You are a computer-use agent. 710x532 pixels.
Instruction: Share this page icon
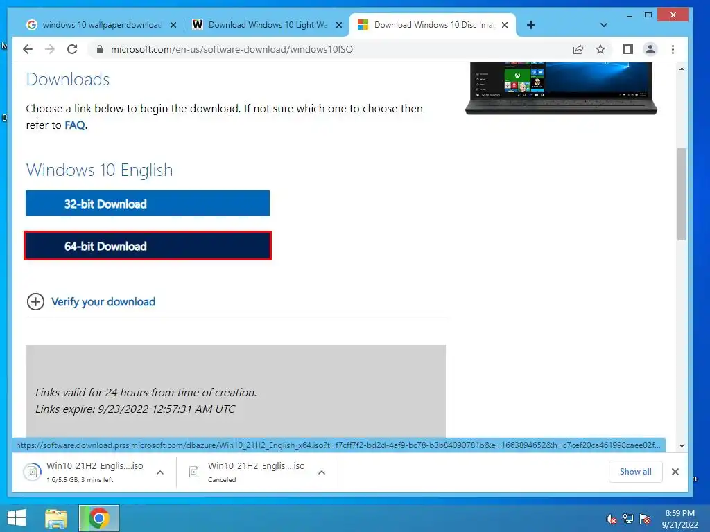coord(578,49)
